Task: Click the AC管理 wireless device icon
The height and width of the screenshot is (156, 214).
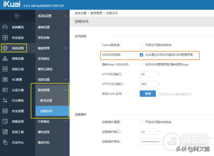Action: (5, 79)
